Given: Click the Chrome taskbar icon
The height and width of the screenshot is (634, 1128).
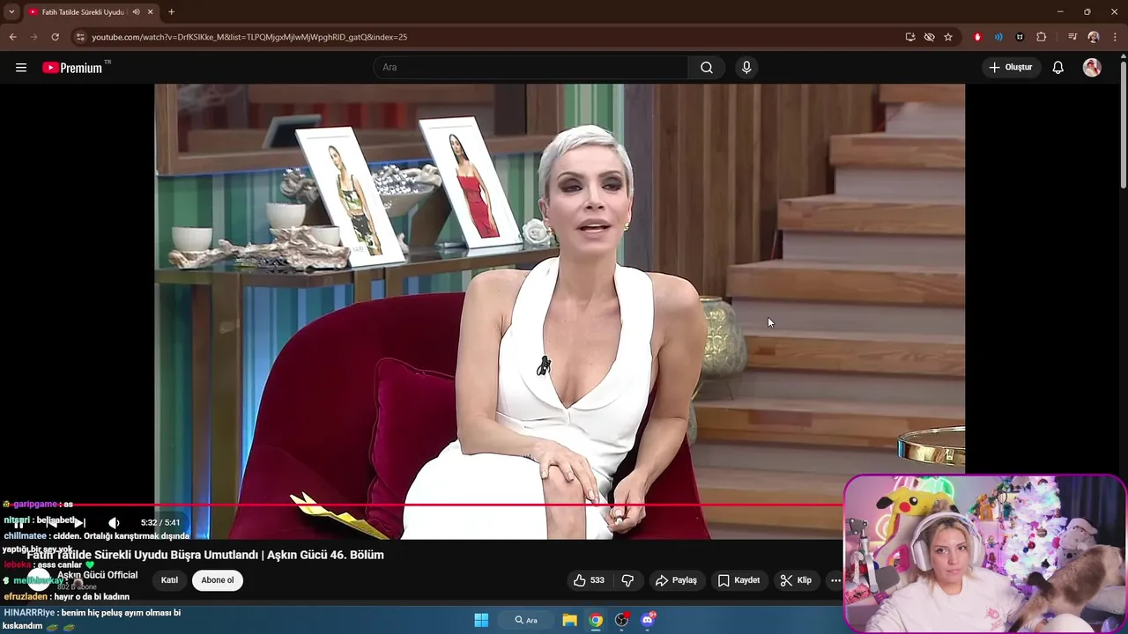Looking at the screenshot, I should tap(596, 620).
